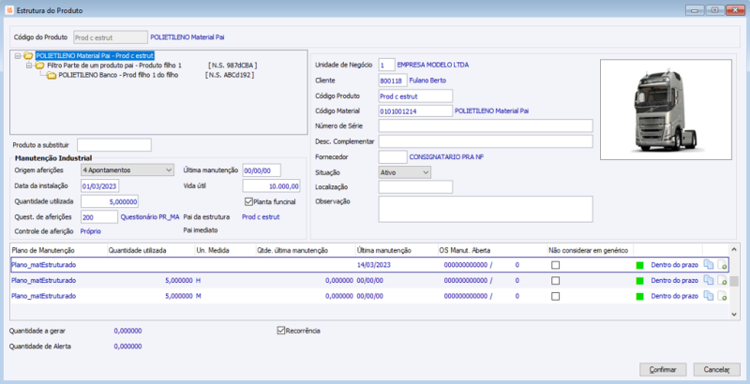Click the Número de Série field
The height and width of the screenshot is (384, 750).
[x=486, y=126]
